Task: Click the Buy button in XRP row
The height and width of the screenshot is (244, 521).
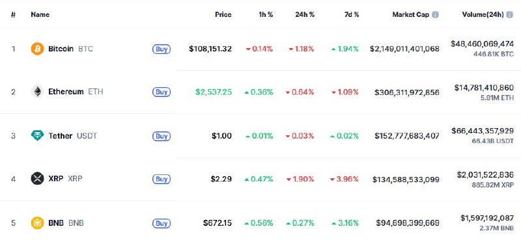Action: 162,179
